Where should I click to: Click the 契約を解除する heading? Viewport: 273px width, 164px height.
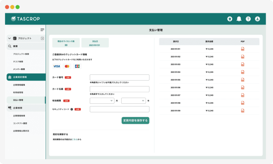[60, 134]
